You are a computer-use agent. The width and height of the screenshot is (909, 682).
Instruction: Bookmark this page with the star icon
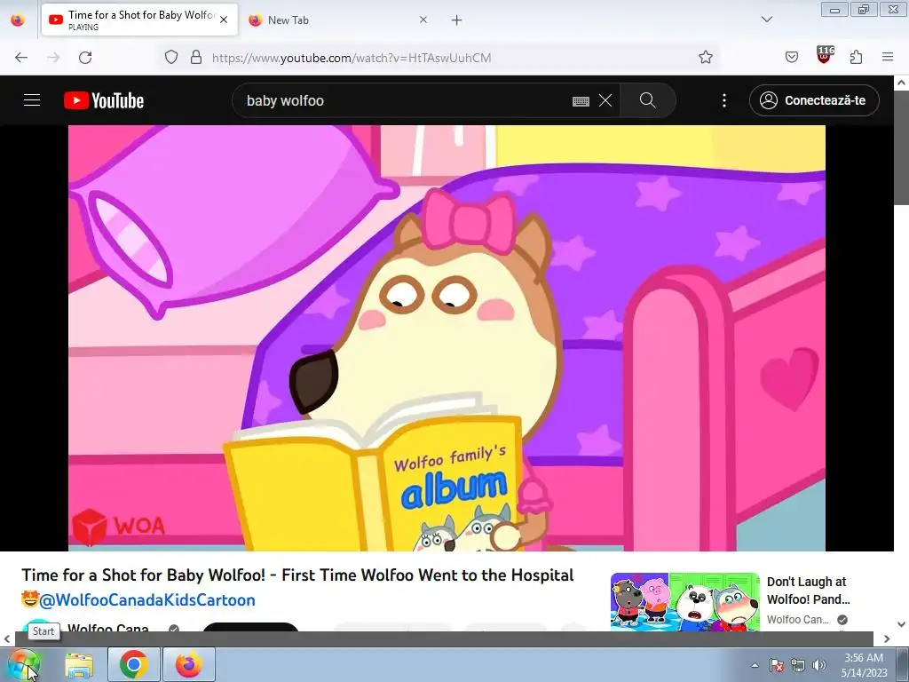click(706, 57)
